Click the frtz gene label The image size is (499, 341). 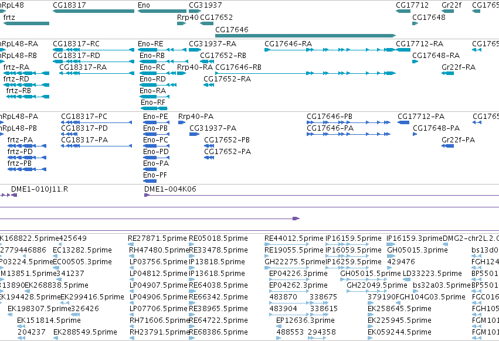(x=9, y=17)
